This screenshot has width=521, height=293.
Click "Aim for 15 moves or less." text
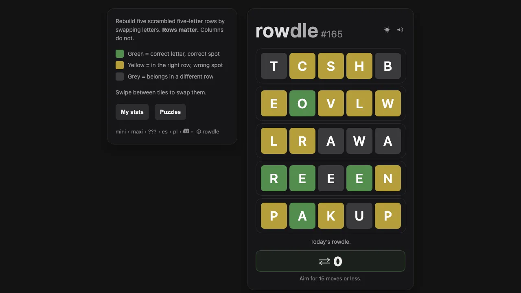[x=331, y=279]
